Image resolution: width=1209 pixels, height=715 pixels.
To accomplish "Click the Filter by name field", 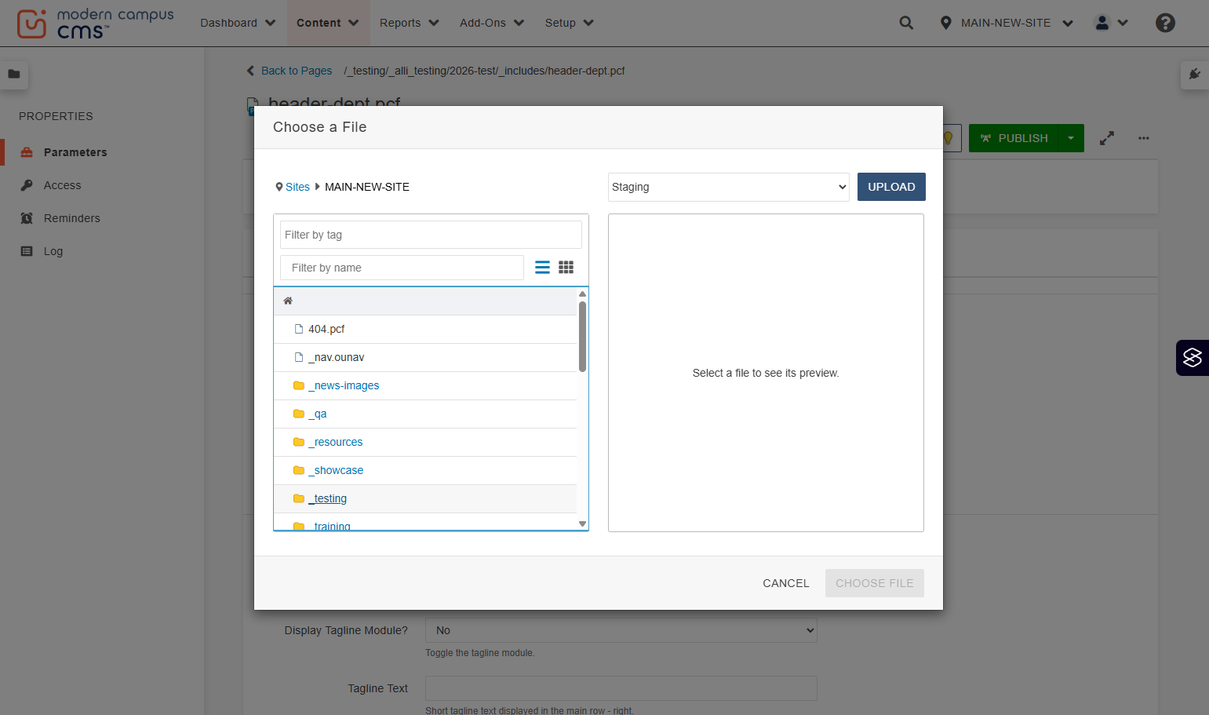I will [402, 268].
